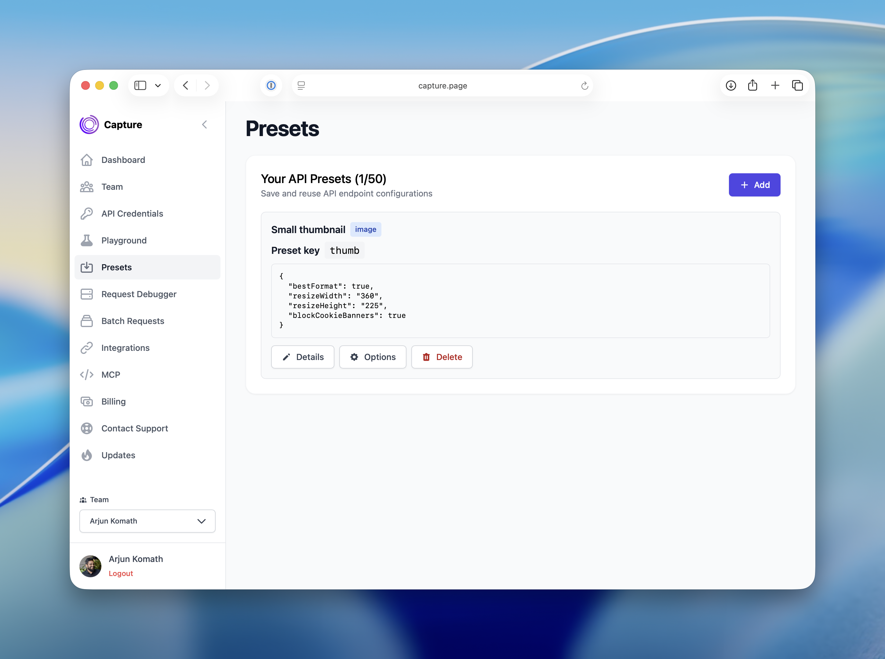Show tab overview icon

[797, 85]
